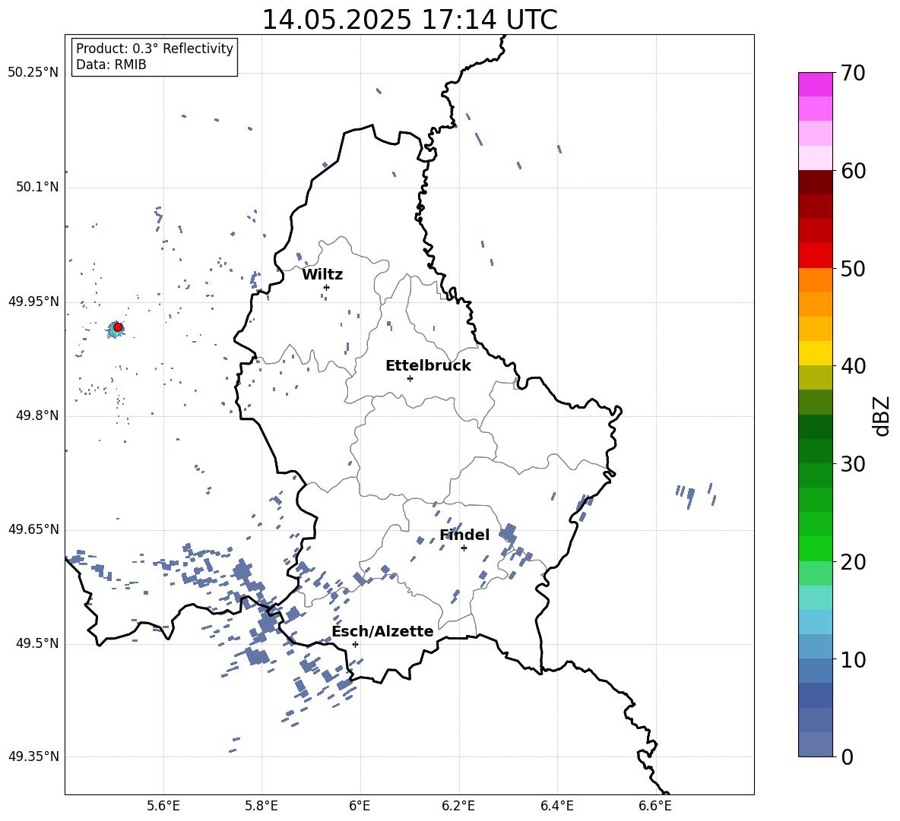Click the 10 value on the colorbar
This screenshot has width=900, height=821.
tap(853, 659)
